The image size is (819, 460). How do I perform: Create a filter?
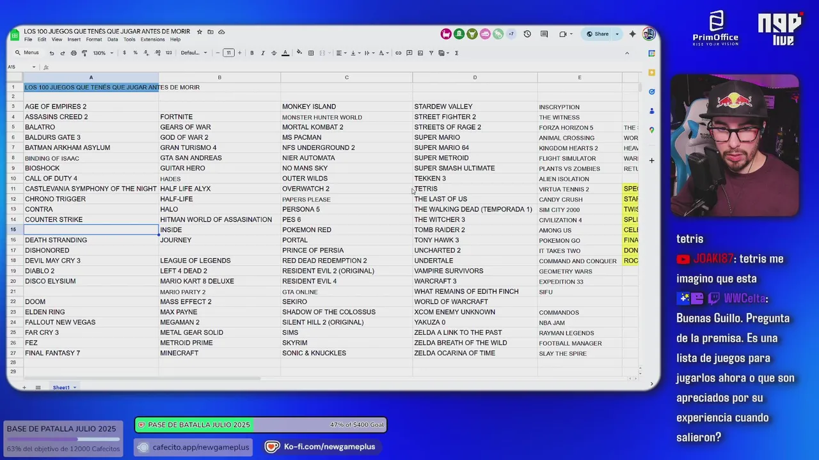tap(431, 53)
